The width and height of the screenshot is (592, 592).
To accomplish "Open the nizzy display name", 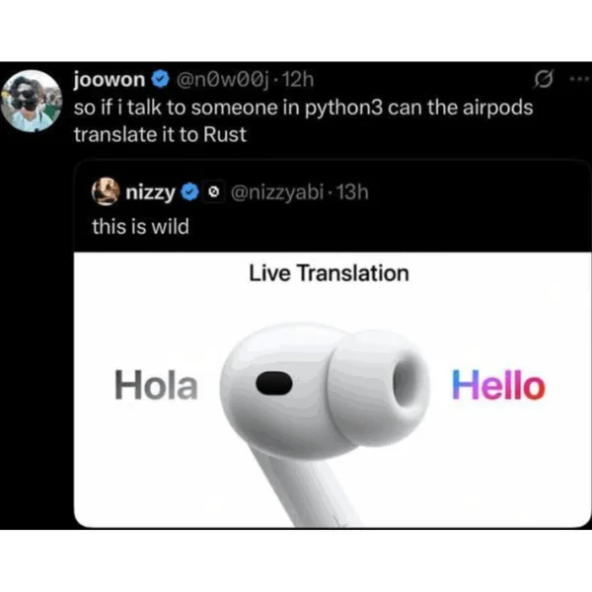I will (150, 192).
